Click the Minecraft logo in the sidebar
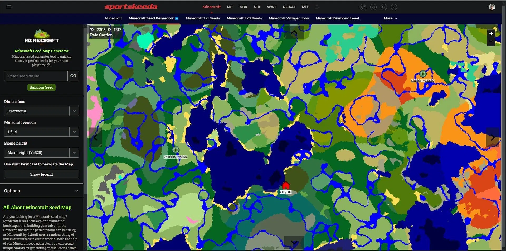This screenshot has width=506, height=251. pos(42,36)
